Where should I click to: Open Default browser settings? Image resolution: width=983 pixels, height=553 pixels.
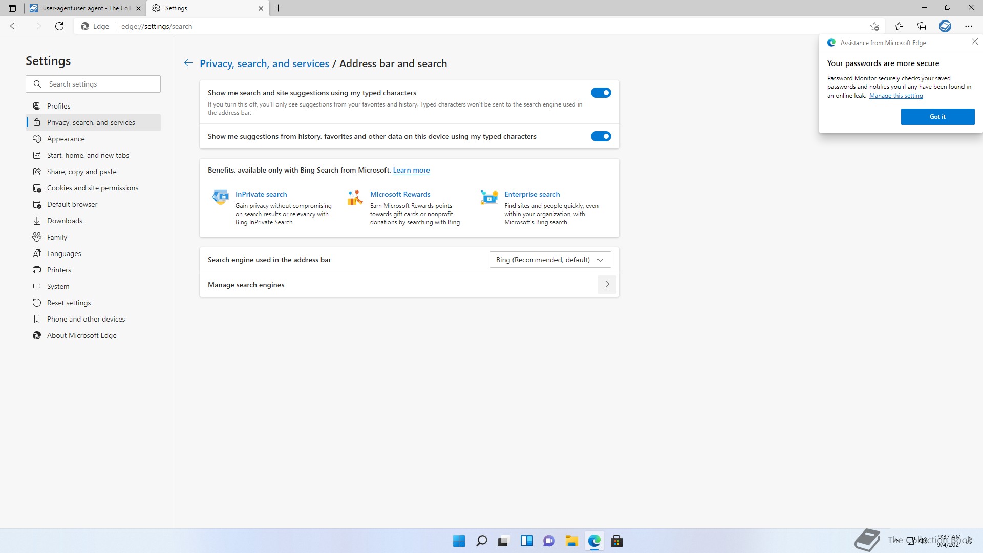93,204
